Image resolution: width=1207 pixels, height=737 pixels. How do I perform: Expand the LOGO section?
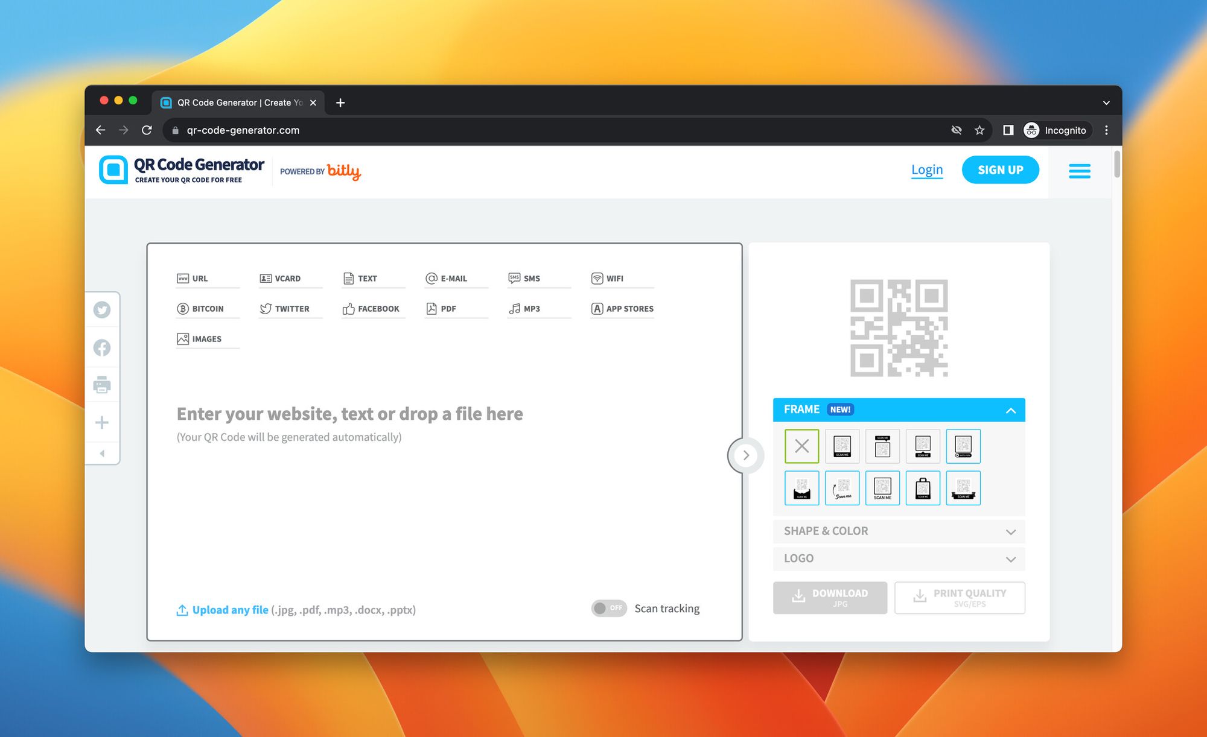point(899,558)
